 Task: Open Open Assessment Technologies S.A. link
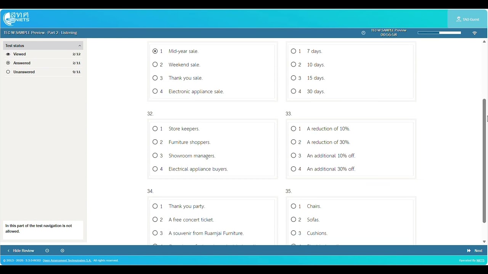tap(67, 261)
